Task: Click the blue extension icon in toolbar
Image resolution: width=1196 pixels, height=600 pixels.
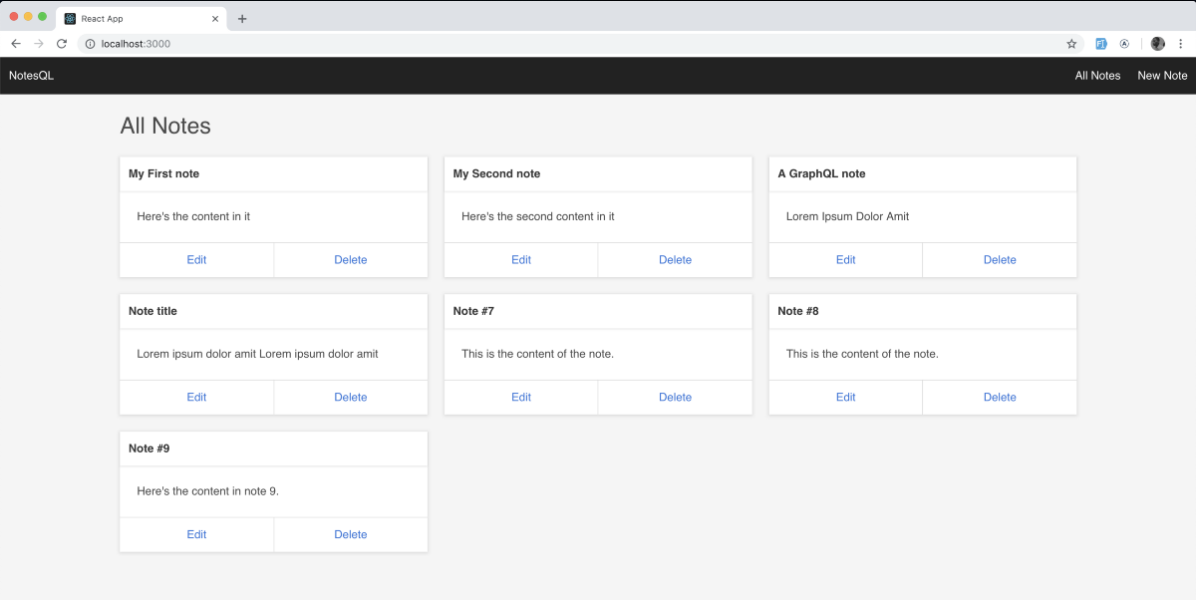Action: (x=1101, y=44)
